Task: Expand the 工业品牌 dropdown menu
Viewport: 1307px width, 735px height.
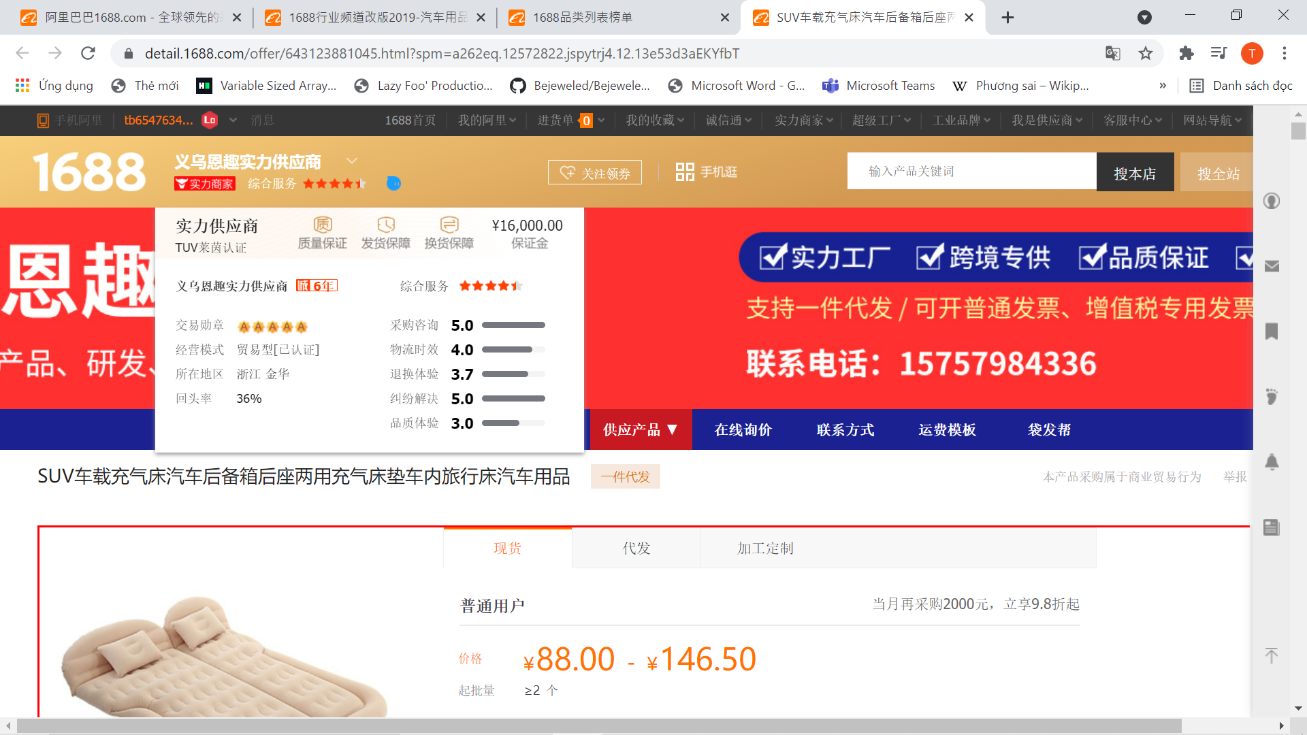Action: pos(961,120)
